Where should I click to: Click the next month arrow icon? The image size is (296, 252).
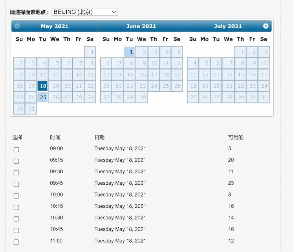click(x=266, y=26)
